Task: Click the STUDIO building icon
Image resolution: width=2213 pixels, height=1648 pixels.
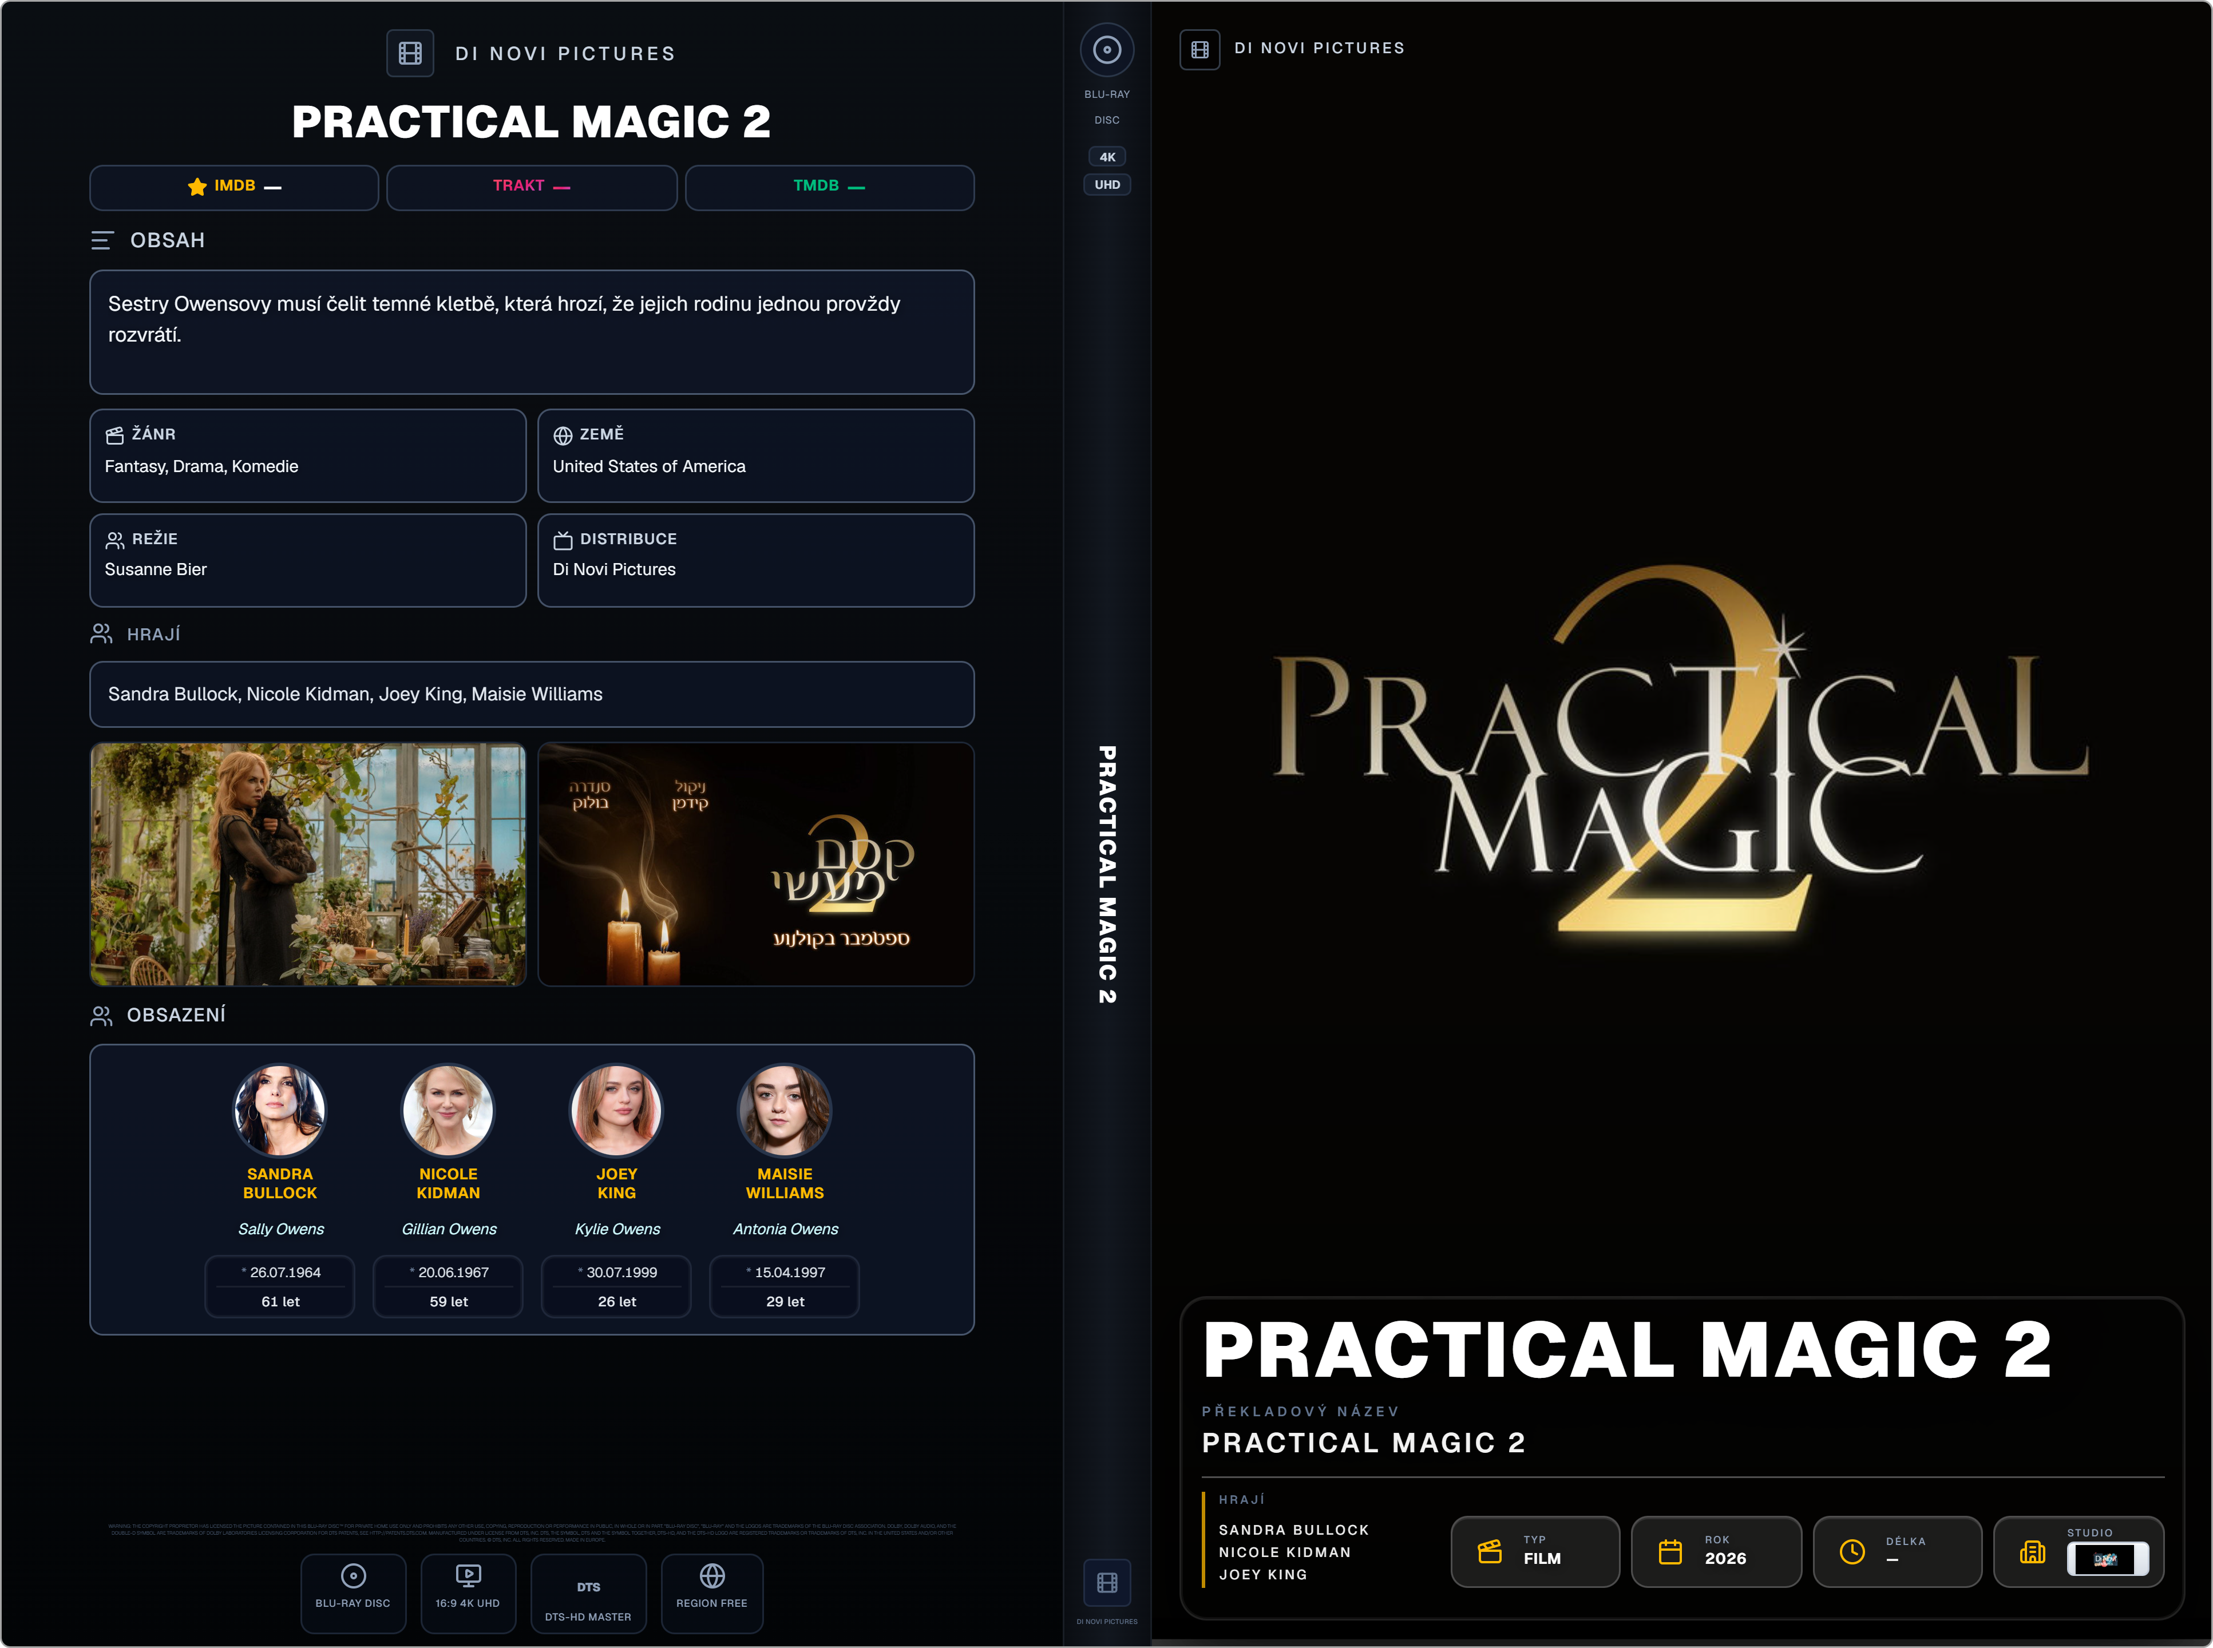Action: [x=2032, y=1551]
